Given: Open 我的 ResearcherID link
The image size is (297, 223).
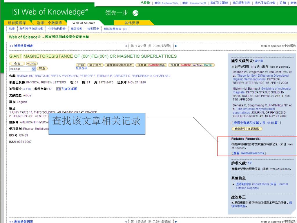Looking at the screenshot, I should 194,3.
